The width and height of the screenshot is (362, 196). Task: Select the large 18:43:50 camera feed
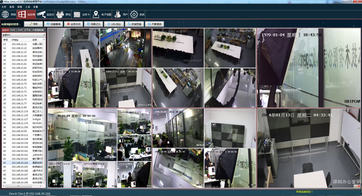pyautogui.click(x=309, y=68)
